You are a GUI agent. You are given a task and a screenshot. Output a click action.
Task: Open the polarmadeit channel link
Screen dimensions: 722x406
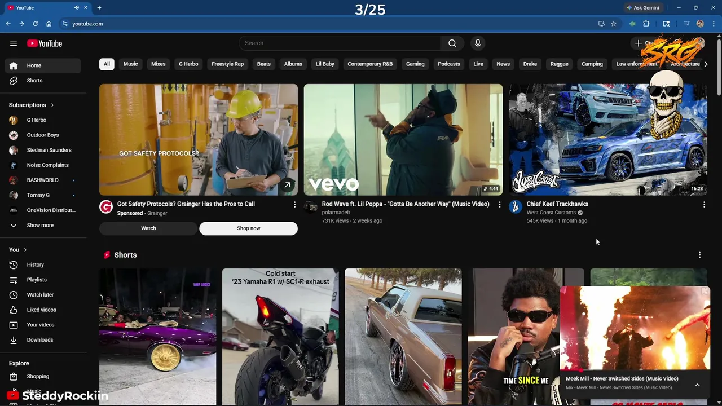(x=336, y=213)
